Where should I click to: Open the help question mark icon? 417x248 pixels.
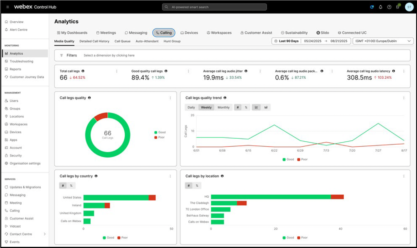[389, 7]
